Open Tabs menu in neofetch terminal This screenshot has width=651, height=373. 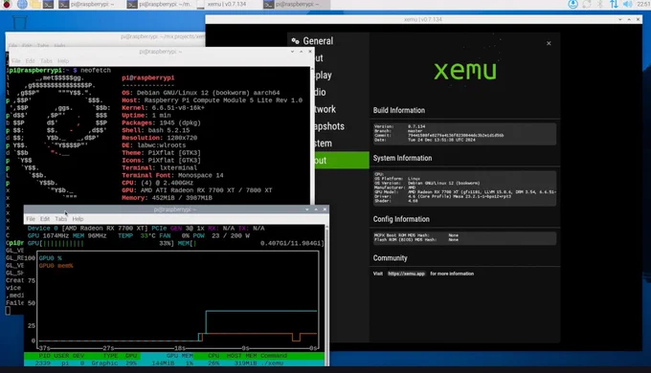[x=46, y=61]
